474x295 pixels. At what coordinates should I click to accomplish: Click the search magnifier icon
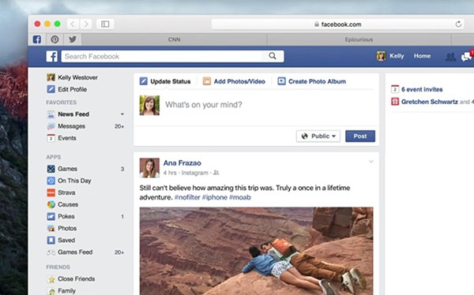coord(273,56)
